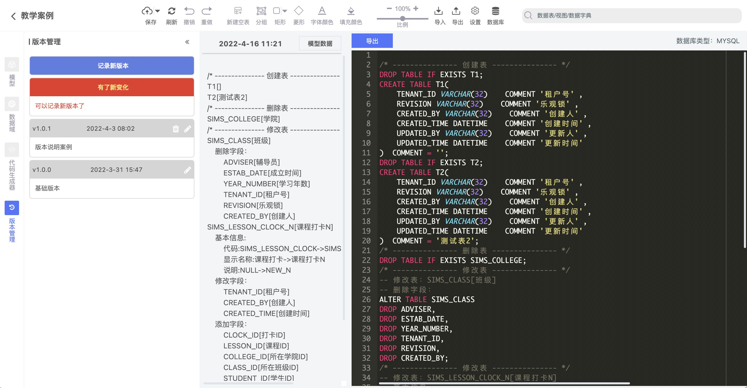Viewport: 747px width, 388px height.
Task: Delete version v1.0.1 with trash icon
Action: (176, 129)
